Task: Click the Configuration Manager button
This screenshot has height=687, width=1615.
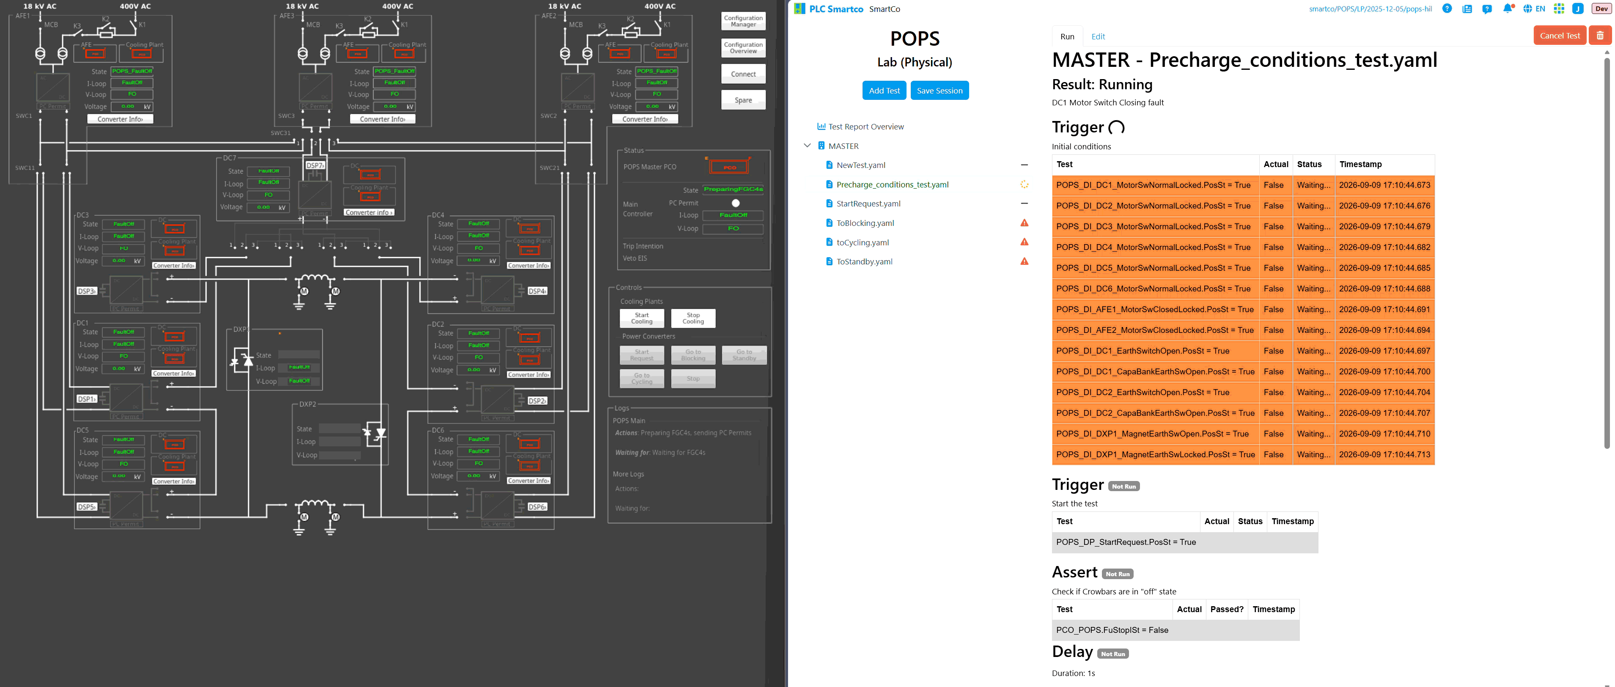Action: tap(743, 21)
